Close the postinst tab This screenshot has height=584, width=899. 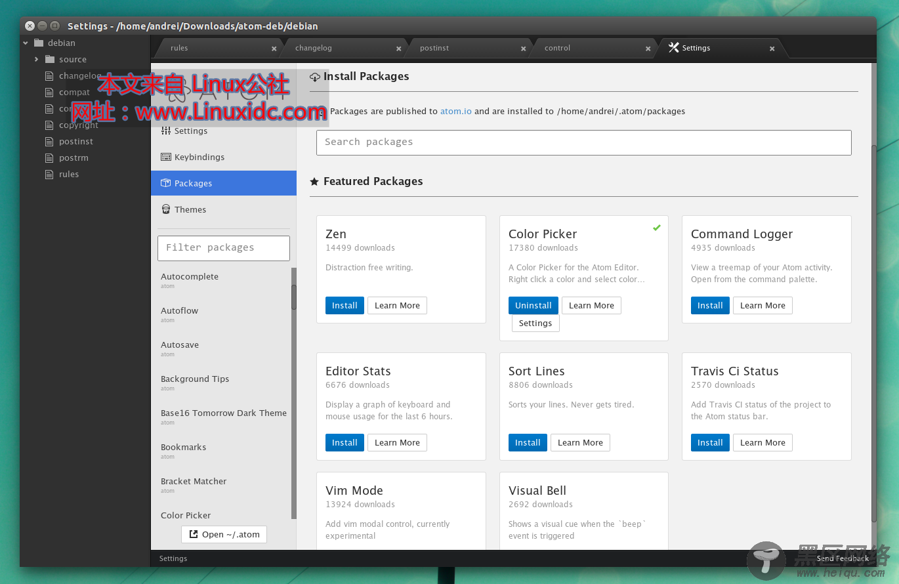(x=523, y=49)
